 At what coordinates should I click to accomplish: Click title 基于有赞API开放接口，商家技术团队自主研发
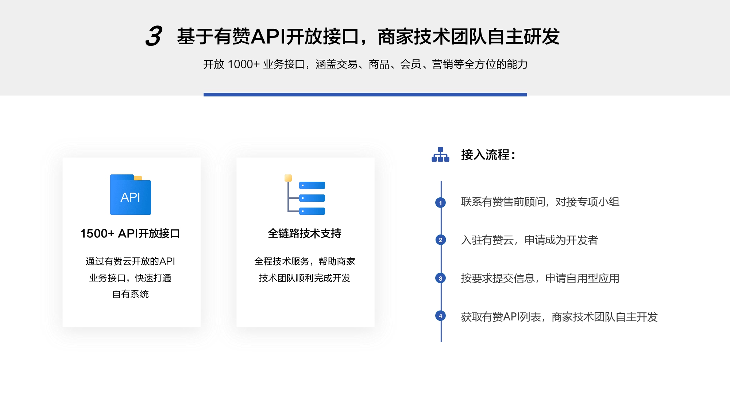(368, 36)
